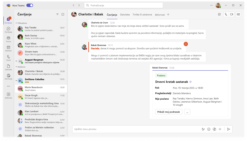Click the Prikaži moj podnesak button
This screenshot has width=247, height=141.
tap(169, 112)
